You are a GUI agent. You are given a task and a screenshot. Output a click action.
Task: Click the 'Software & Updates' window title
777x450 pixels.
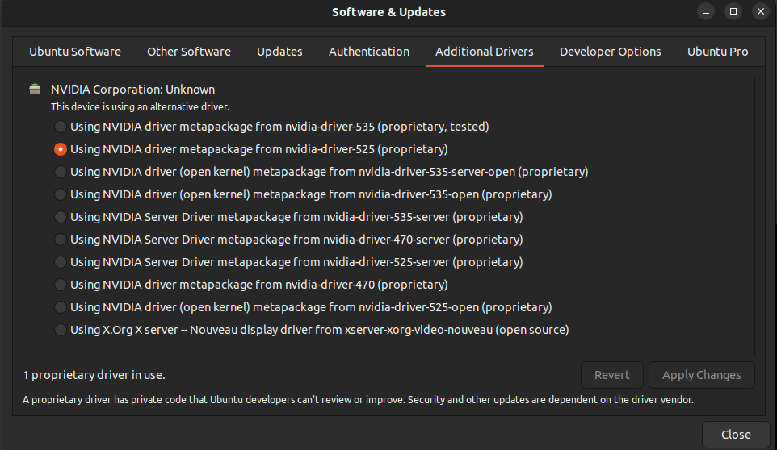pos(388,12)
